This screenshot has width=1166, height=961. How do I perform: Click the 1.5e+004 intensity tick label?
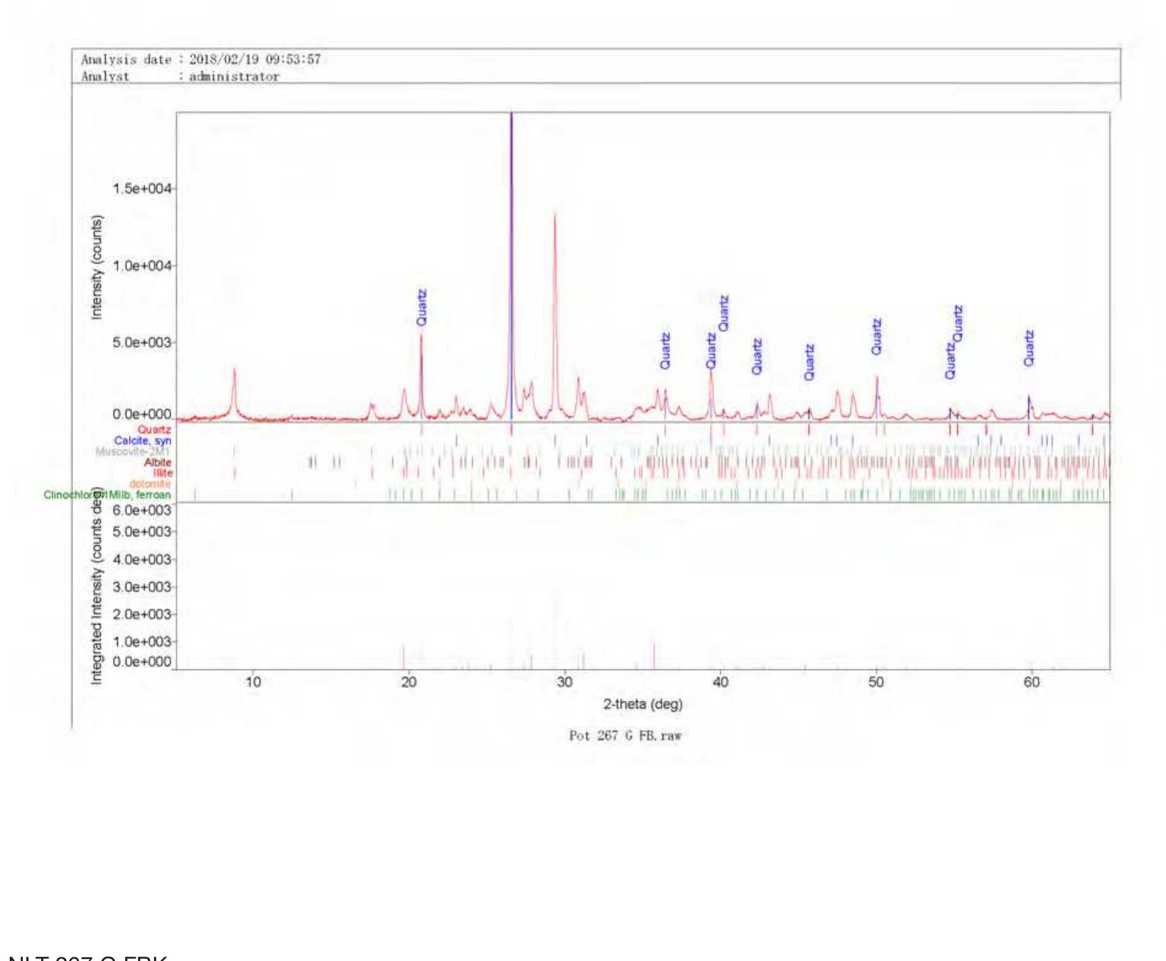(142, 188)
